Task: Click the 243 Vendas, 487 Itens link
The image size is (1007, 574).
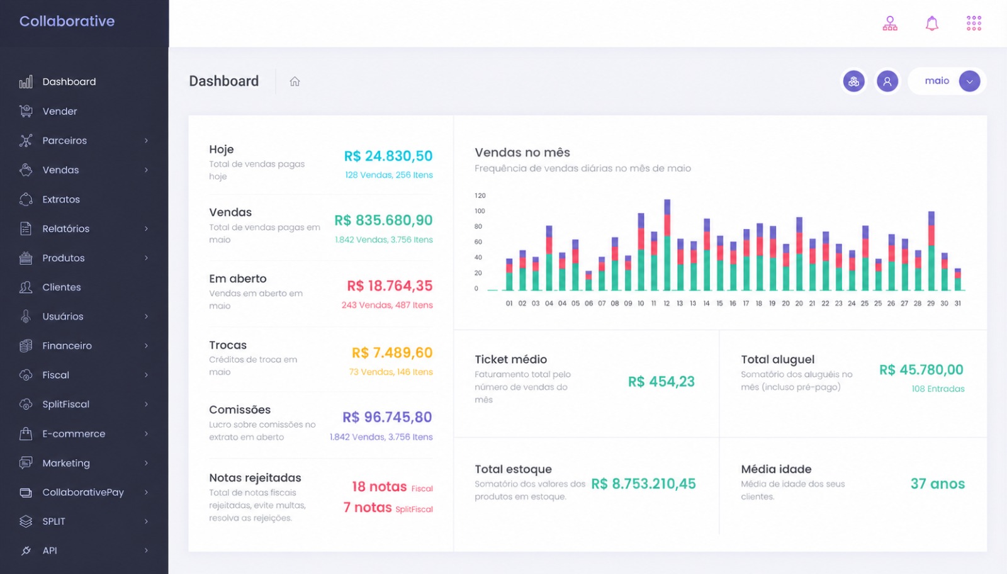Action: pyautogui.click(x=387, y=305)
